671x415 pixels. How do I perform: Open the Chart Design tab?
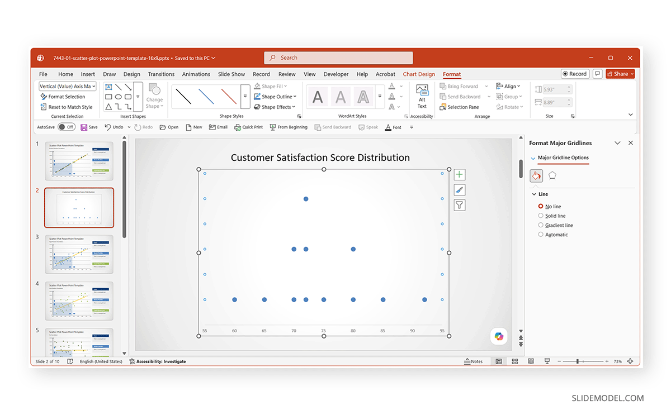pyautogui.click(x=419, y=74)
